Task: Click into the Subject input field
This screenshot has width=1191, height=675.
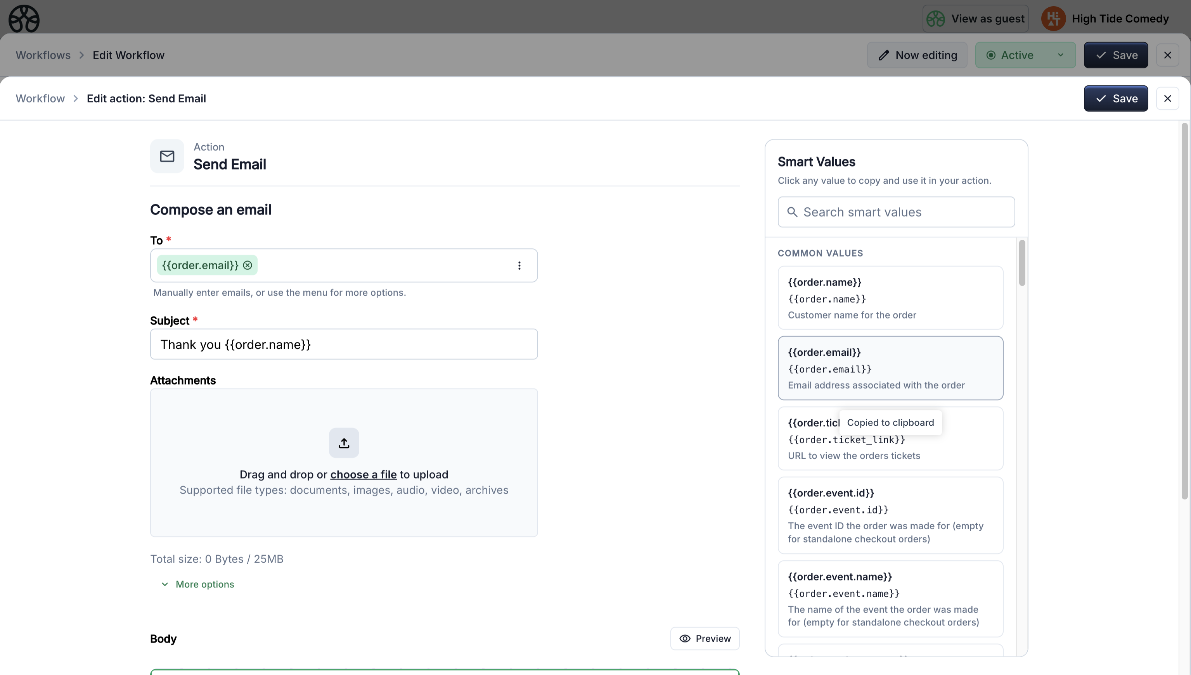Action: pyautogui.click(x=343, y=344)
